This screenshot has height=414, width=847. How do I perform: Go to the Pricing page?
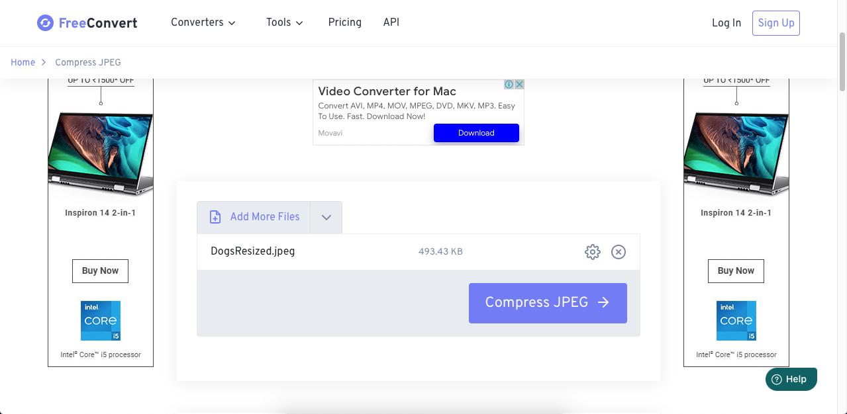(344, 22)
